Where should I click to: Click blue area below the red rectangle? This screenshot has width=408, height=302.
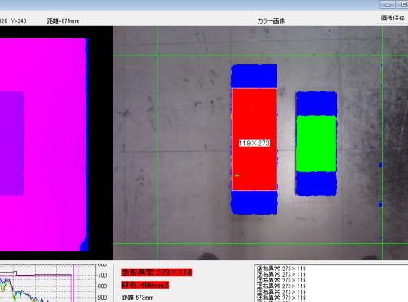(255, 202)
